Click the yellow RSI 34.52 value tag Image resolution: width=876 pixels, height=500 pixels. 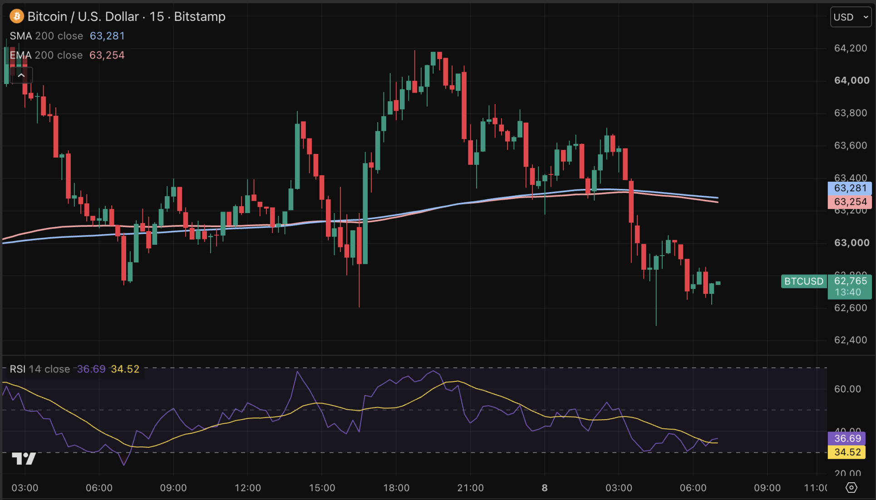point(847,452)
